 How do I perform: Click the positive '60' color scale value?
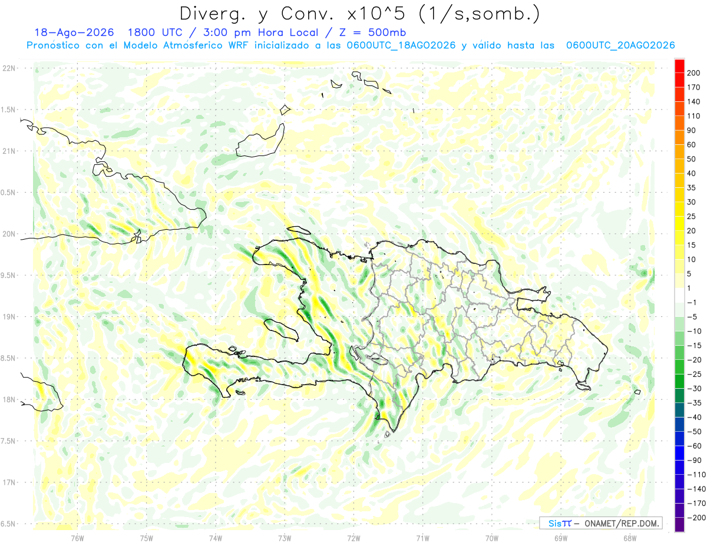point(692,145)
